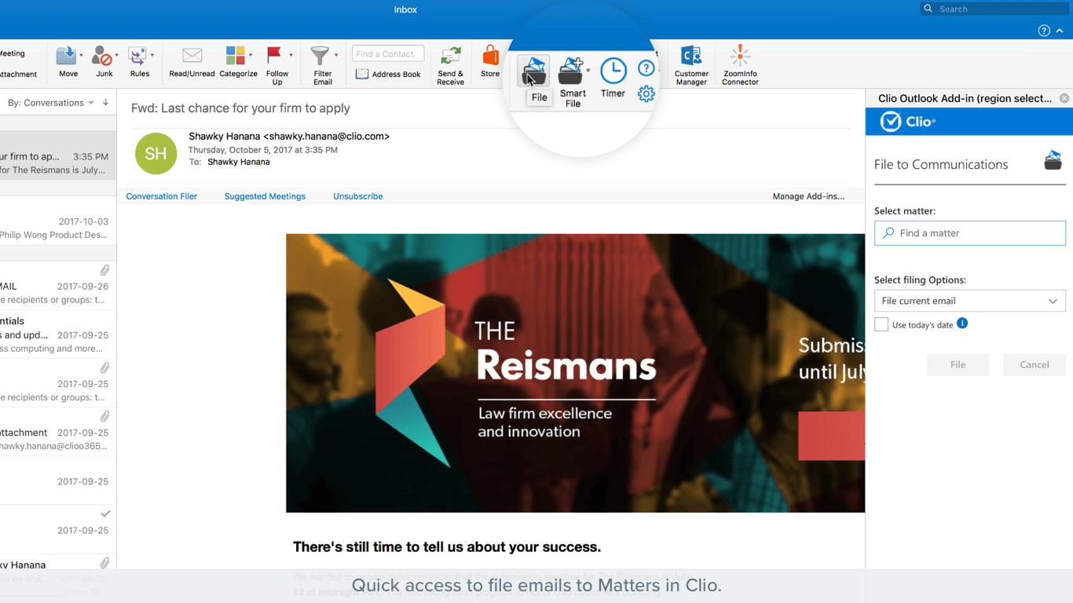The width and height of the screenshot is (1073, 603).
Task: Open the Clio Smart File tool
Action: tap(571, 71)
